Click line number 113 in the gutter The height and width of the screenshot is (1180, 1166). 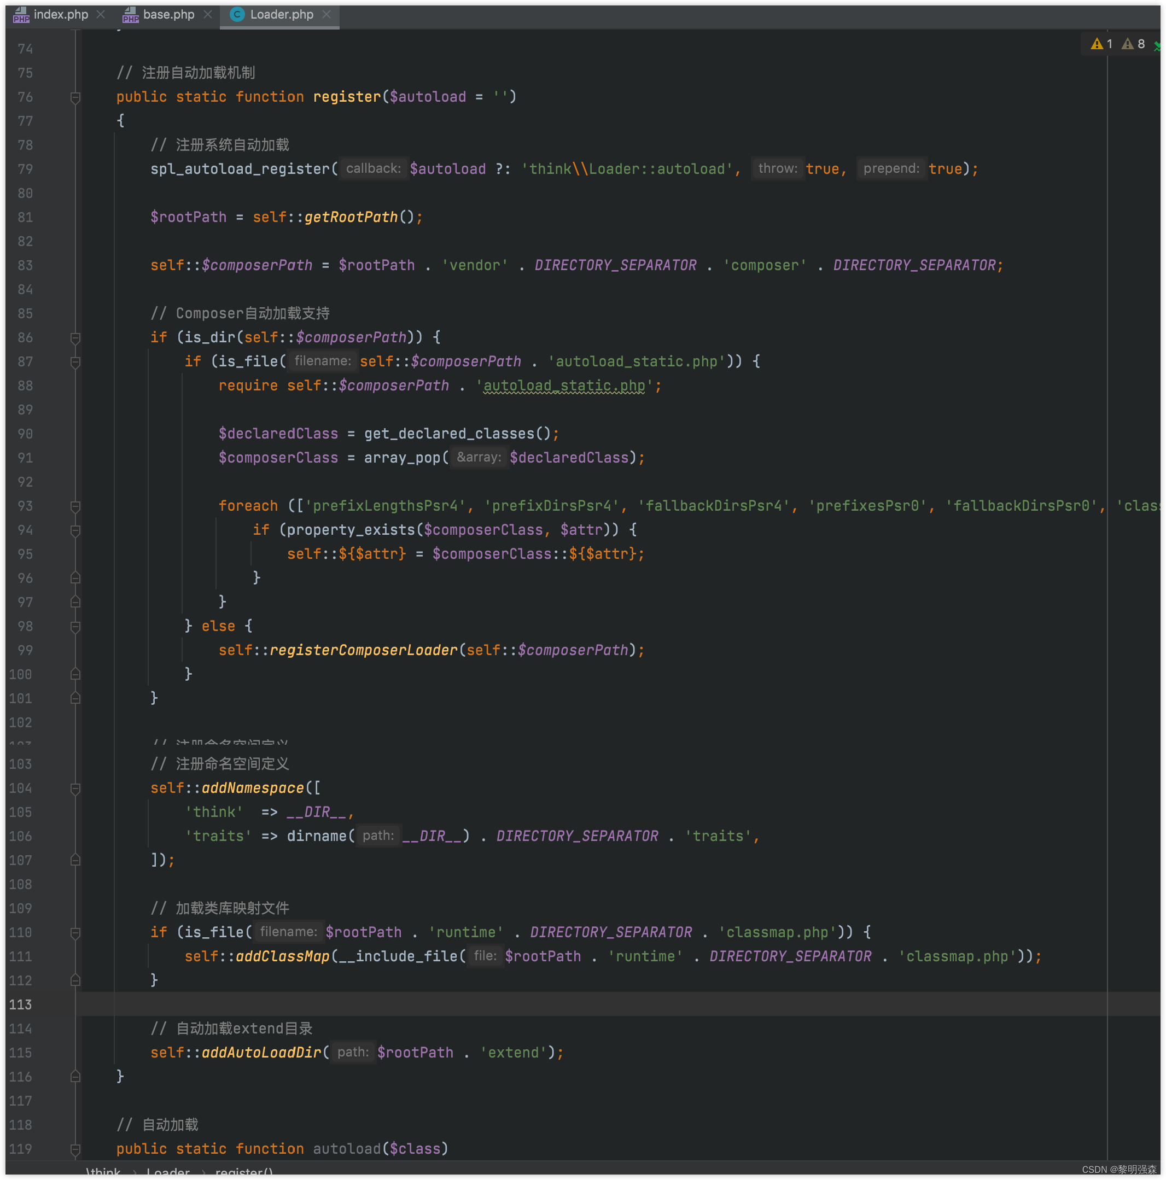tap(20, 1004)
